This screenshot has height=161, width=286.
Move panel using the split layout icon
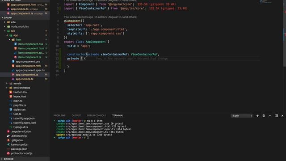pos(276,116)
